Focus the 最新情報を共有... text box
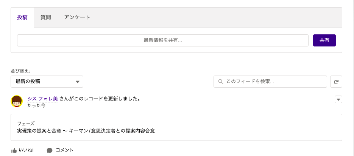The height and width of the screenshot is (156, 354). click(163, 40)
